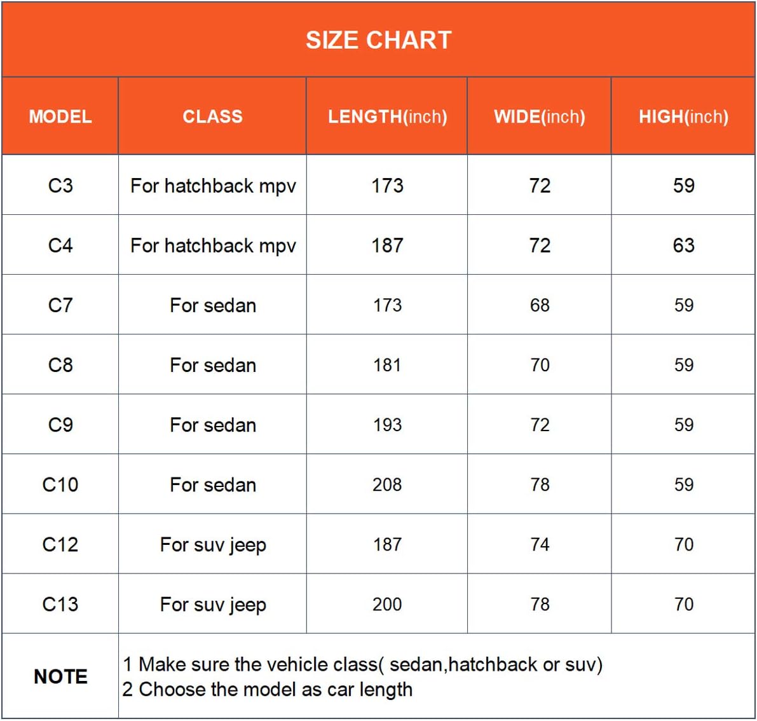Select the C8 model cell
757x721 pixels.
[x=60, y=365]
